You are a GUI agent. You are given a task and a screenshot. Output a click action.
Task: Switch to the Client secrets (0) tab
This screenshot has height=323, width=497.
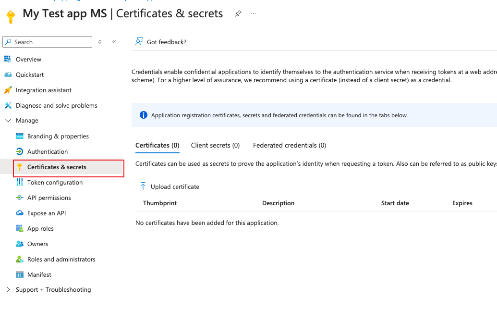215,145
